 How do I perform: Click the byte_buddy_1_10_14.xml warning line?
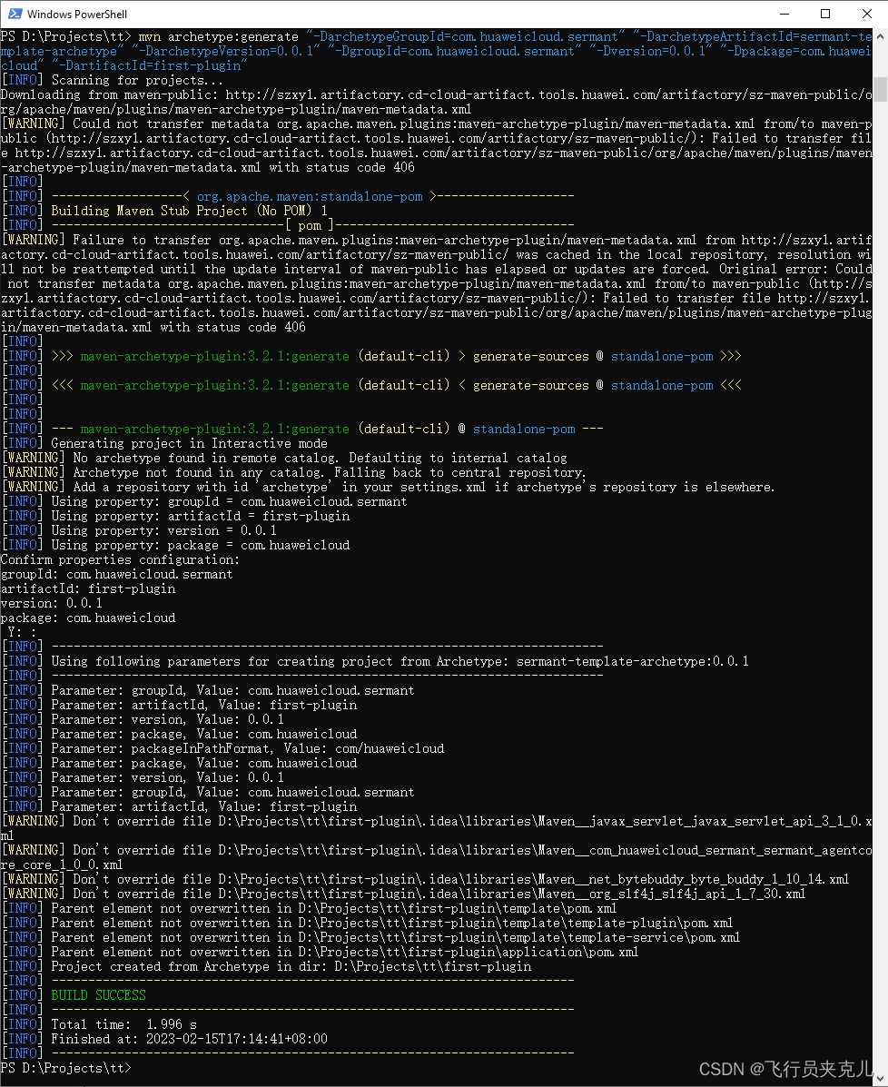425,878
